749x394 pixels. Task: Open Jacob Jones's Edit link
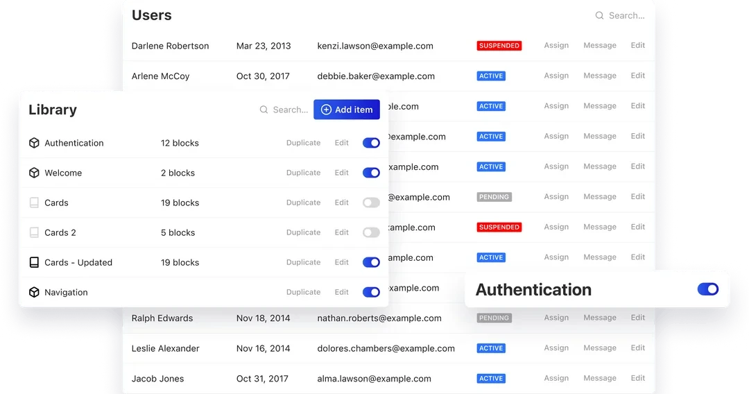click(x=638, y=378)
